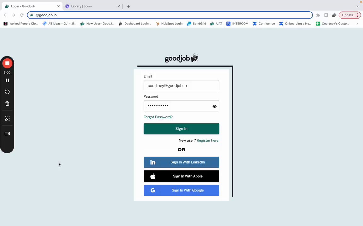The image size is (363, 226).
Task: Switch to the Library | Loom tab
Action: pyautogui.click(x=92, y=6)
